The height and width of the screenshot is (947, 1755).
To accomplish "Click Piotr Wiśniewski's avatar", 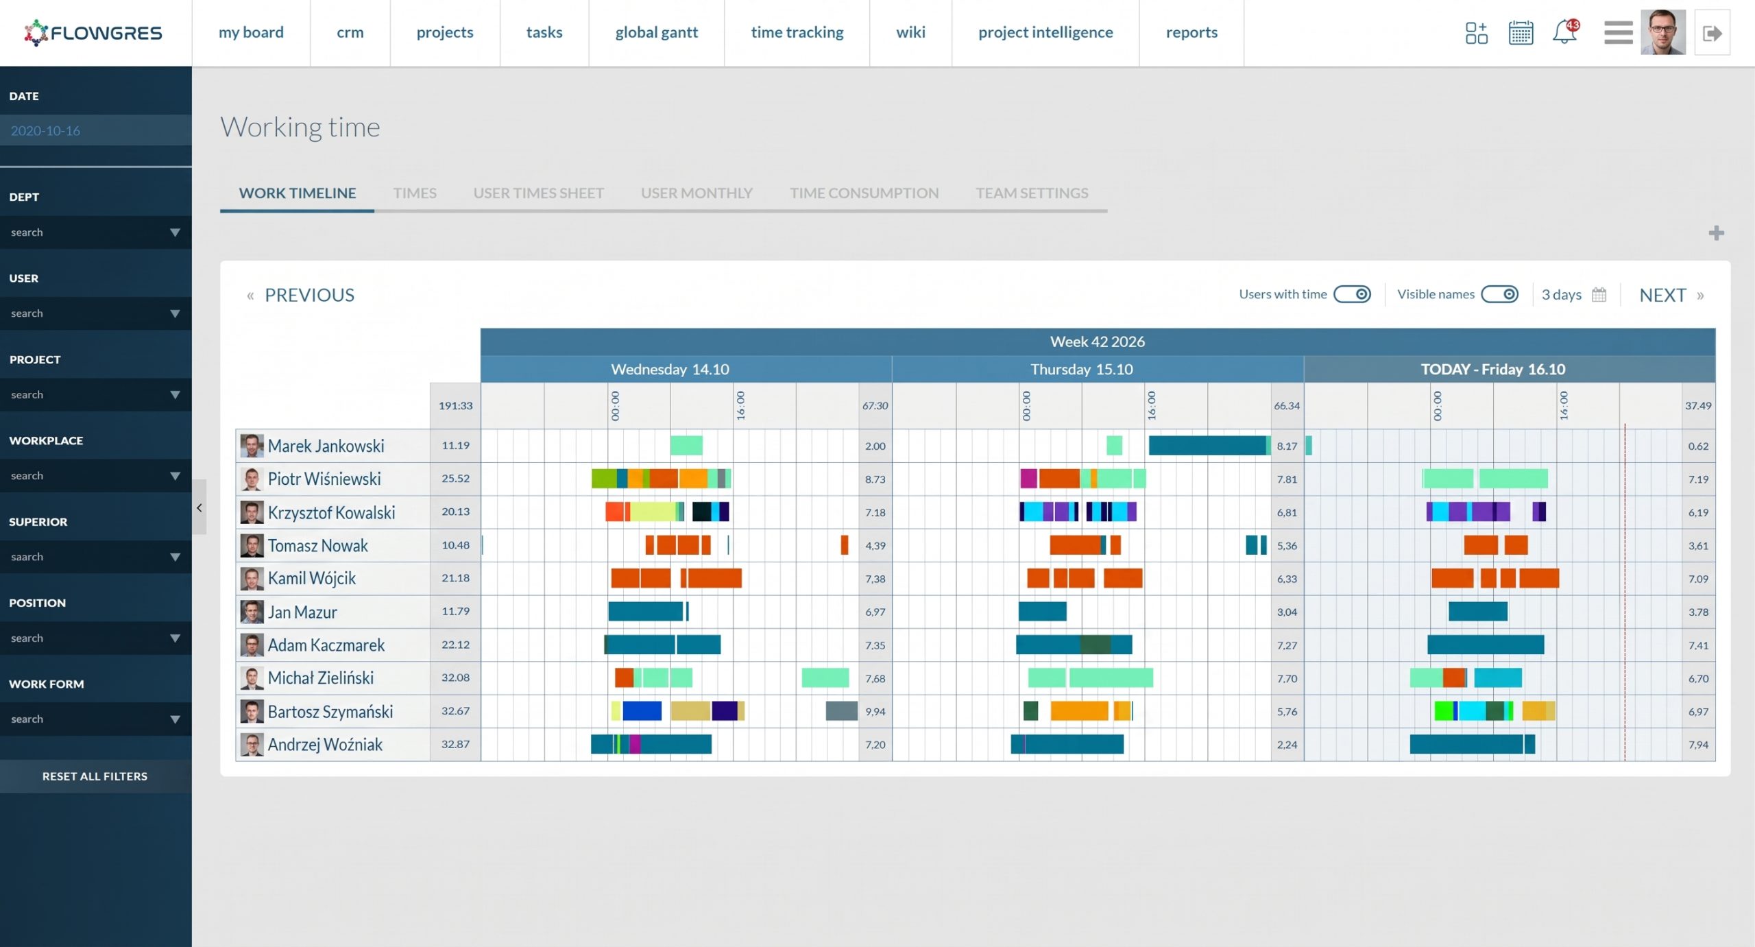I will tap(252, 479).
